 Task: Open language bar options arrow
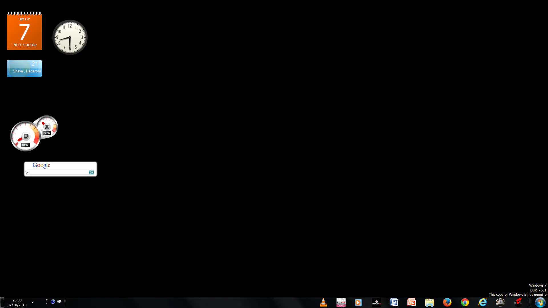pos(47,303)
